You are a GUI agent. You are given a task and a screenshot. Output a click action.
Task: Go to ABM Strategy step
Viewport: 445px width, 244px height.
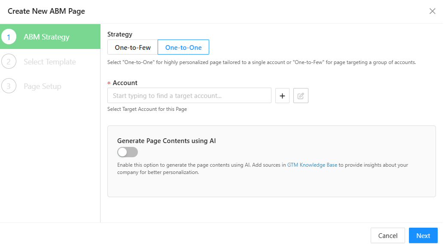(50, 37)
